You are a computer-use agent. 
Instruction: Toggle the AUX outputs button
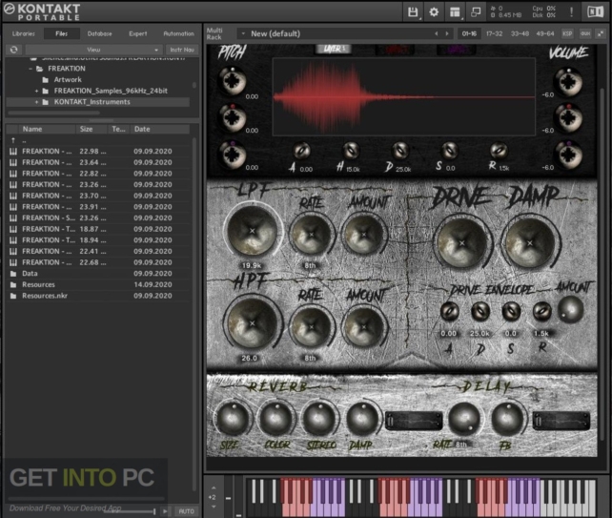(x=585, y=34)
